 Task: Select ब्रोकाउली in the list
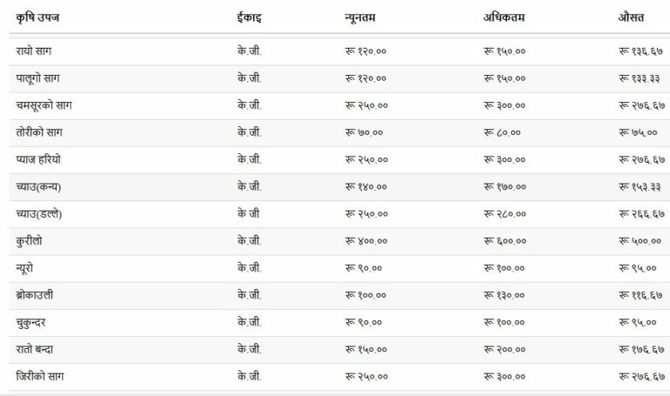point(35,295)
